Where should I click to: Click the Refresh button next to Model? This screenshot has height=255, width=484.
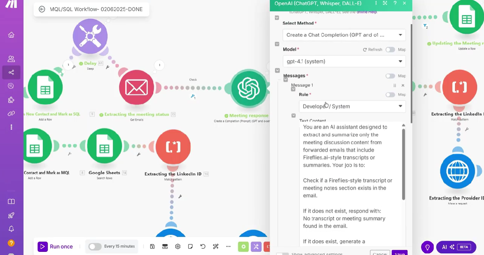point(373,50)
